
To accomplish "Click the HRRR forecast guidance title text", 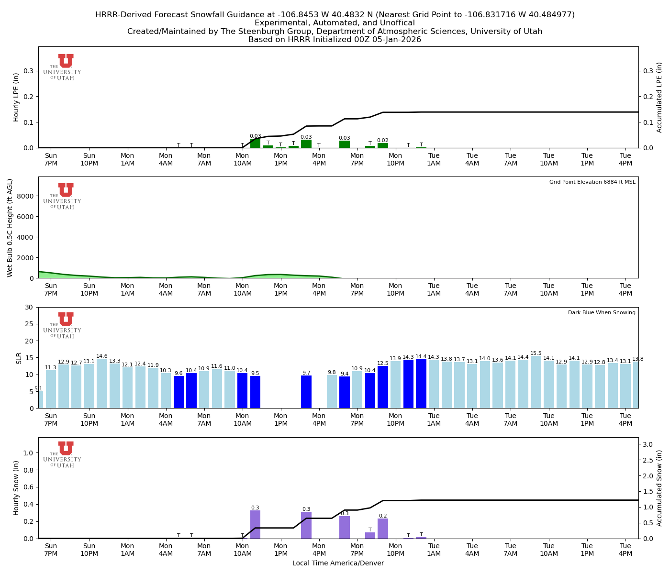I will [x=335, y=15].
